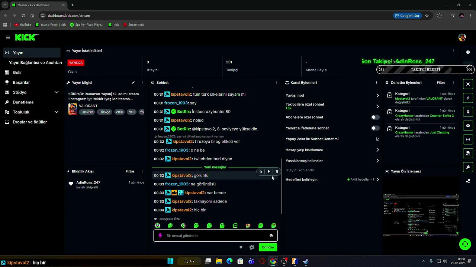Open the AI chat moderation external link icon
Viewport: 476px width, 267px height.
click(377, 139)
